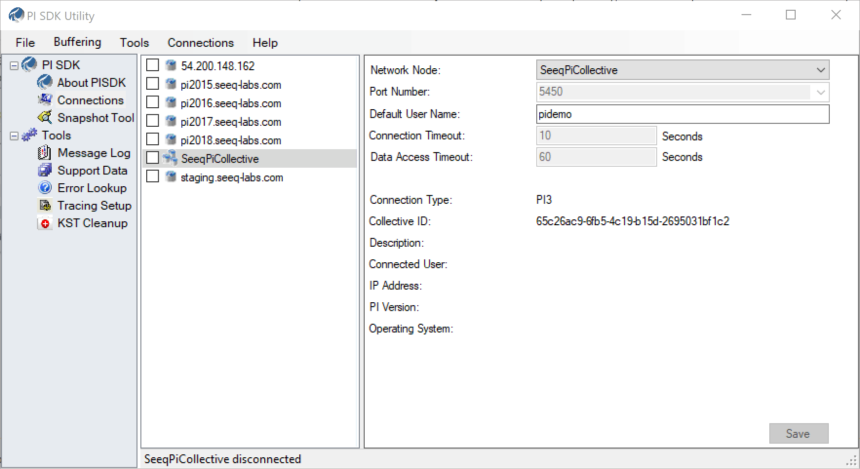Open the Error Lookup help icon
The image size is (860, 469).
coord(45,188)
